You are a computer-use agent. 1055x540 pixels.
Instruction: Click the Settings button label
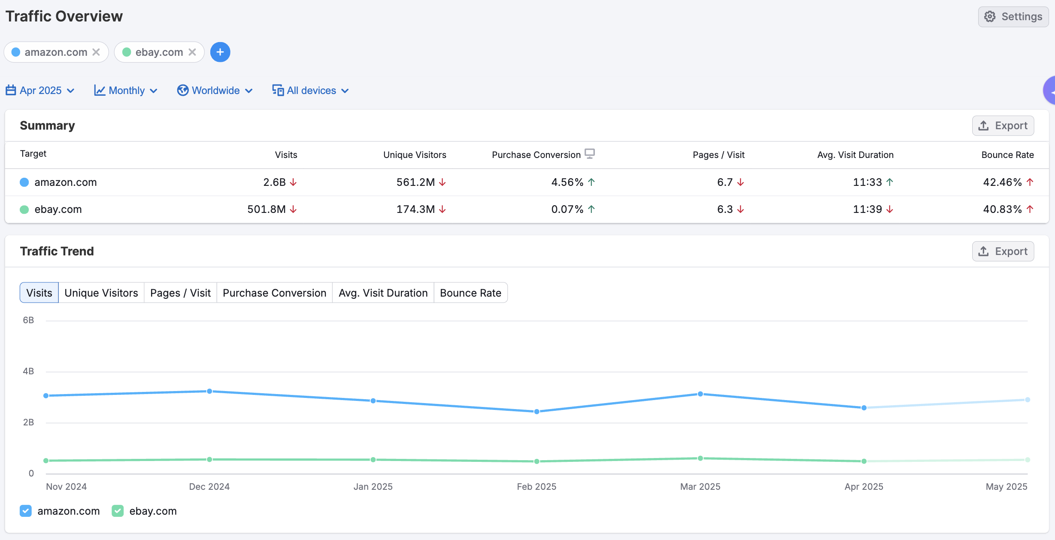pos(1022,17)
